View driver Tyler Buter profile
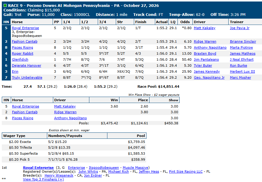The height and width of the screenshot is (182, 262). (x=203, y=65)
